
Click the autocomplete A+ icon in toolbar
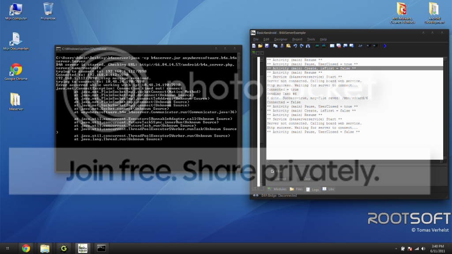pos(360,46)
